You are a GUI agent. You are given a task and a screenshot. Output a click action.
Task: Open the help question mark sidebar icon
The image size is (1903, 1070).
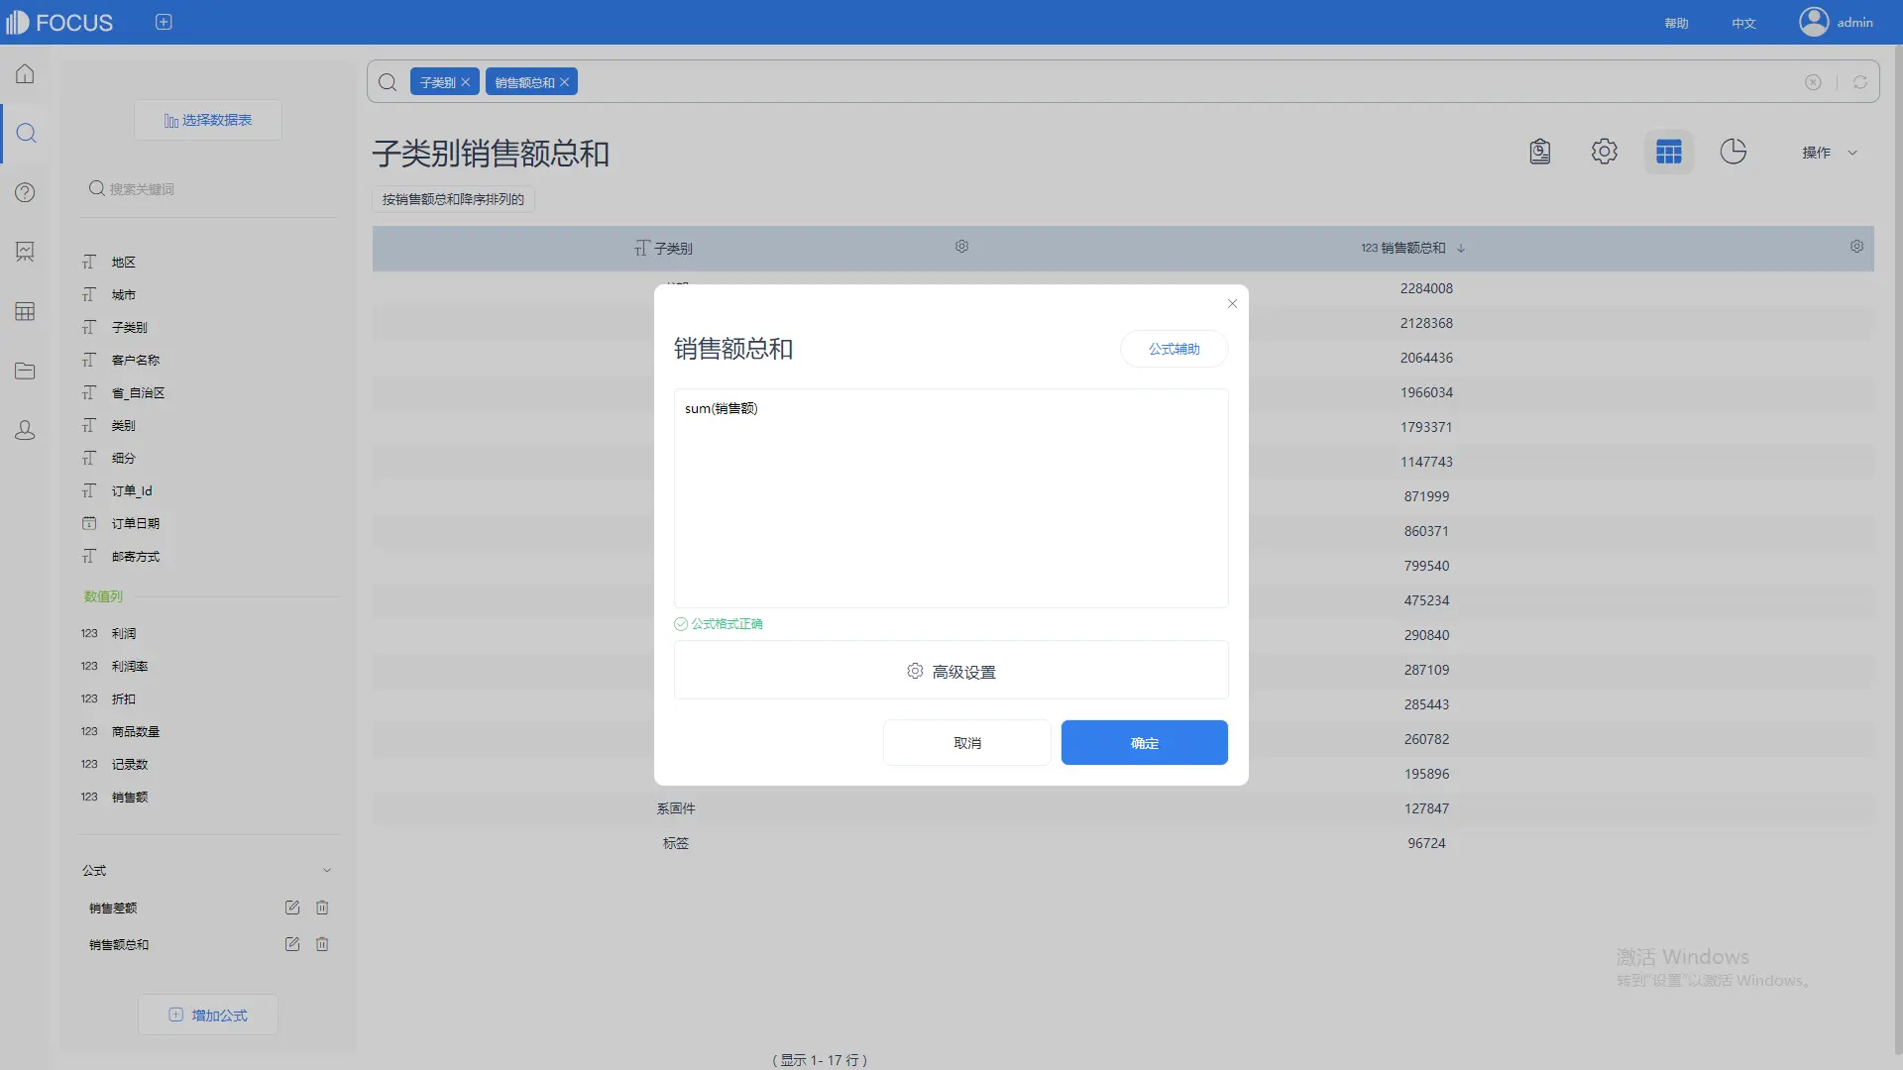pos(25,192)
